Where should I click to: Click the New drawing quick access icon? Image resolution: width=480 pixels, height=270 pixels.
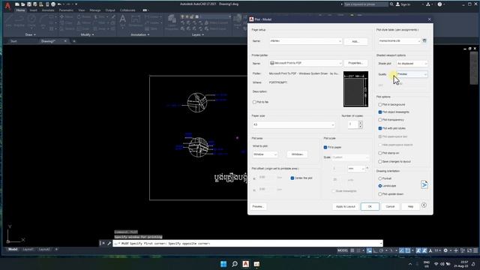tap(17, 4)
